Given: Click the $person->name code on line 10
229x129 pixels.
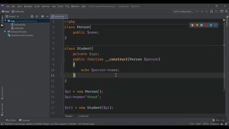Looking at the screenshot, I should coord(104,70).
